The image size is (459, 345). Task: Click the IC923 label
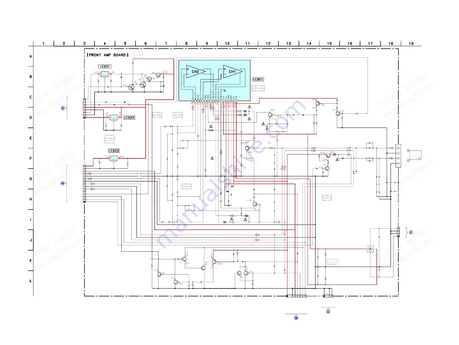click(x=114, y=151)
